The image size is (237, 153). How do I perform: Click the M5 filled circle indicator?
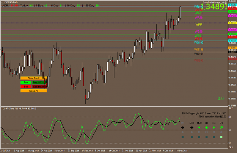(x=183, y=132)
